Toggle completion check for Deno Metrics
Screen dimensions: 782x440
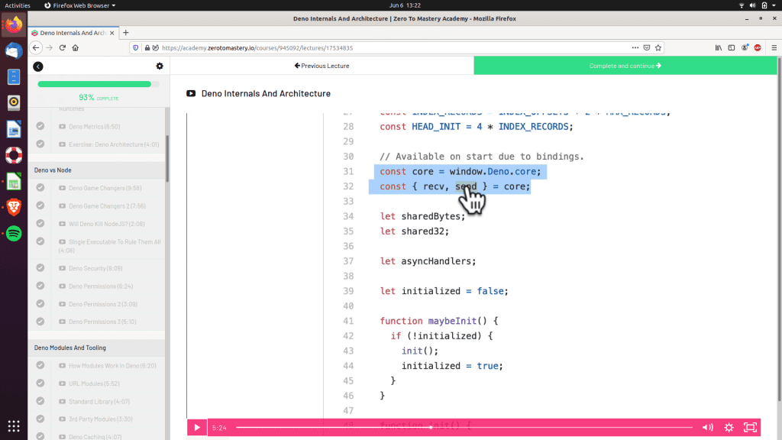pyautogui.click(x=40, y=126)
